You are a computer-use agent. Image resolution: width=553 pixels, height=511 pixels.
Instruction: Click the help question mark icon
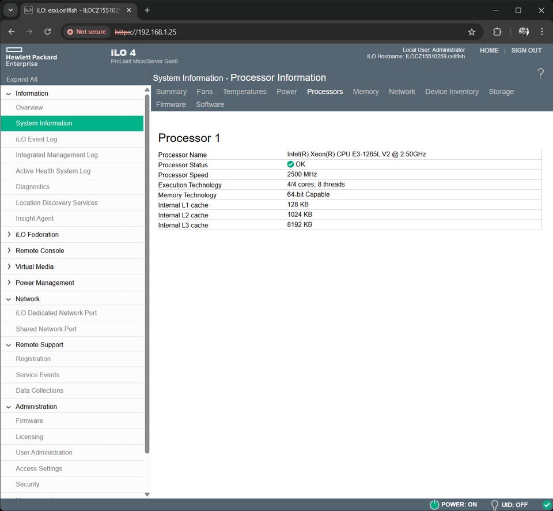pyautogui.click(x=540, y=73)
